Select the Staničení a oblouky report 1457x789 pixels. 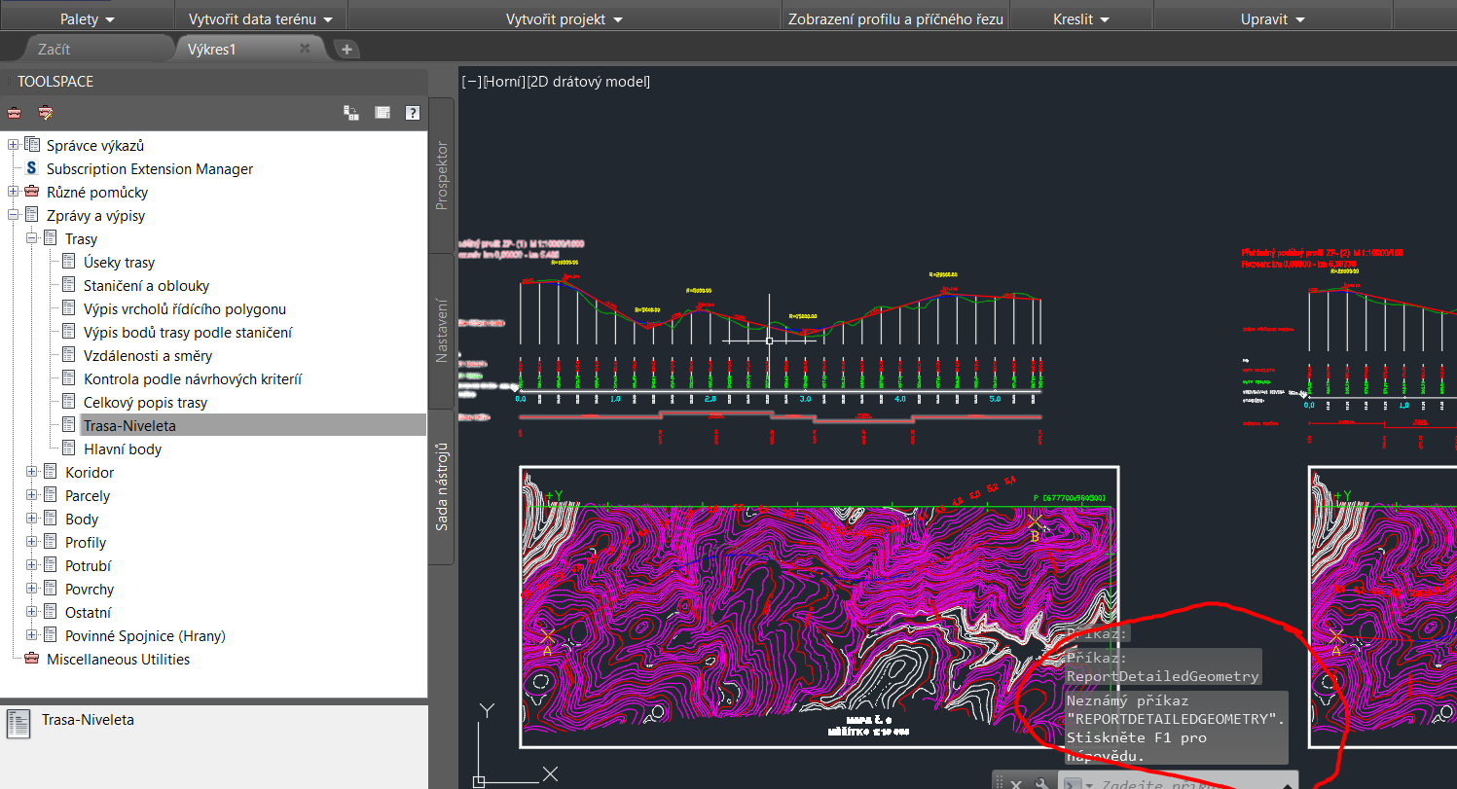pos(146,286)
